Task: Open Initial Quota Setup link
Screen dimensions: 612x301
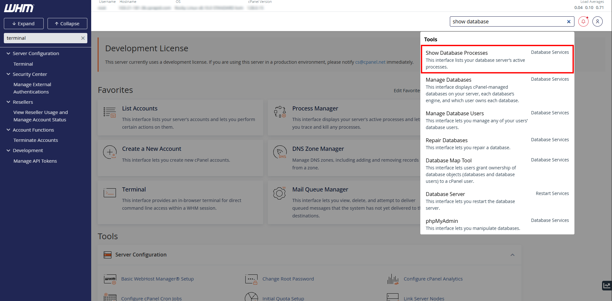Action: (283, 298)
